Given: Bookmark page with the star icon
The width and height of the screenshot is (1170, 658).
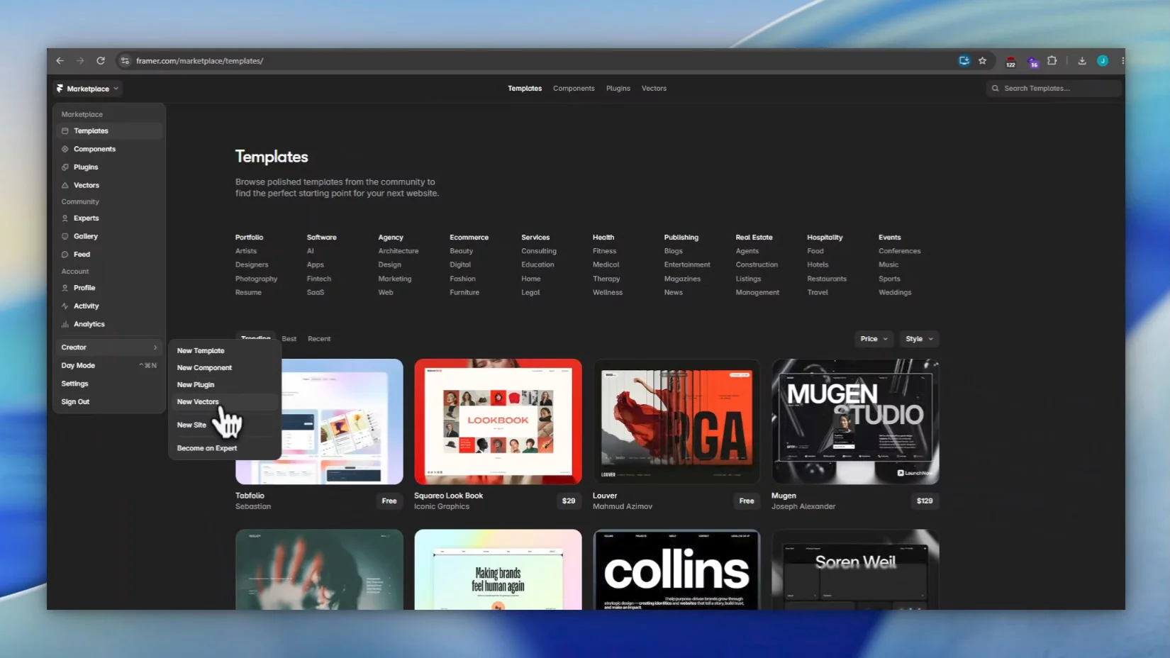Looking at the screenshot, I should point(982,61).
